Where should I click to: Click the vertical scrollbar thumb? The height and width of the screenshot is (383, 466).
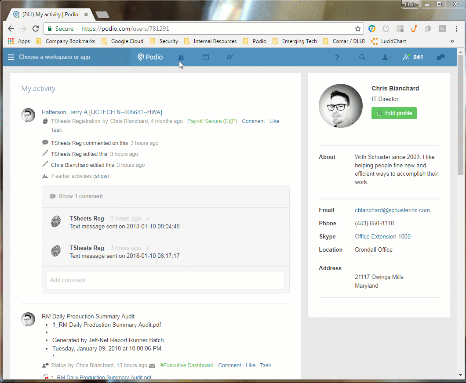pyautogui.click(x=460, y=115)
